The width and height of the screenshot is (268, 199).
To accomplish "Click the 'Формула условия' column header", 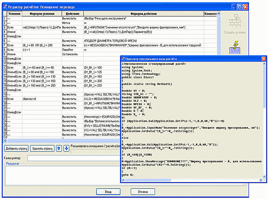I will click(42, 14).
